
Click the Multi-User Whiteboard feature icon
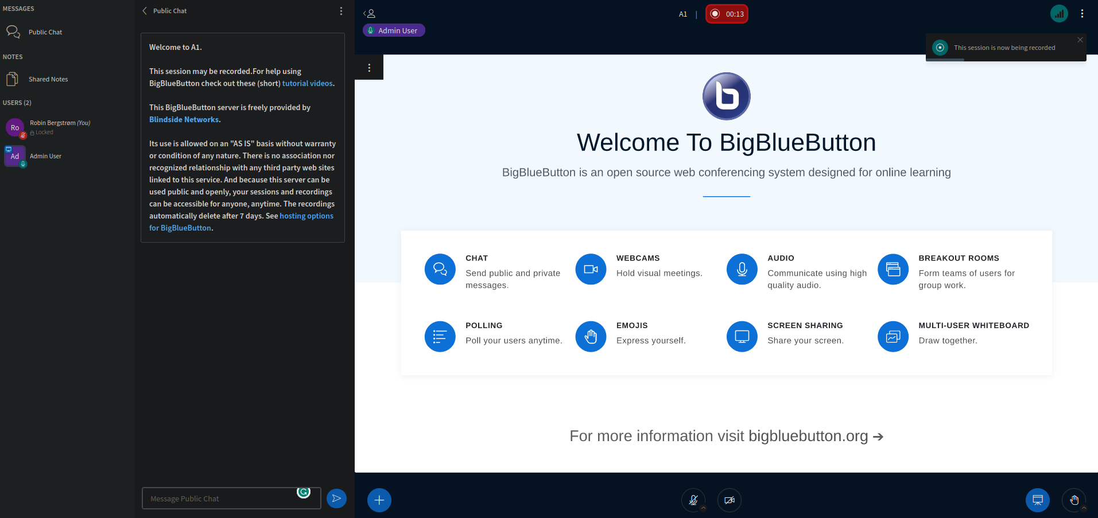(x=893, y=337)
